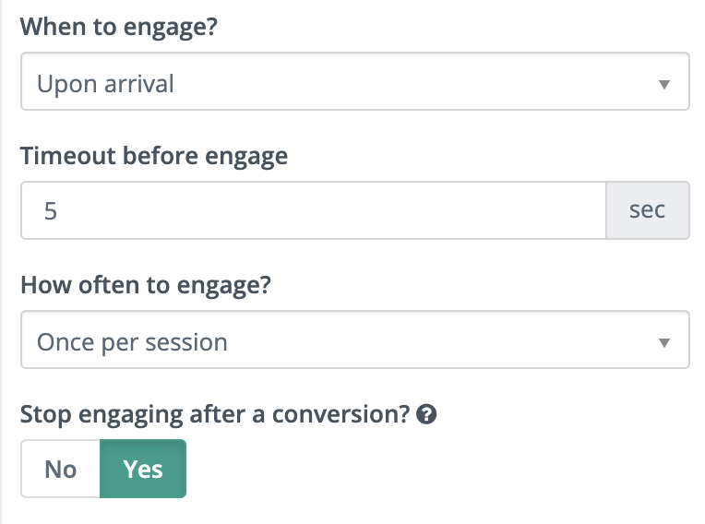
Task: Click the arrow on Upon arrival dropdown
Action: pyautogui.click(x=663, y=85)
